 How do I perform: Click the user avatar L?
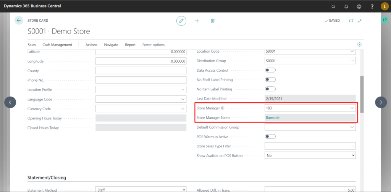click(385, 6)
